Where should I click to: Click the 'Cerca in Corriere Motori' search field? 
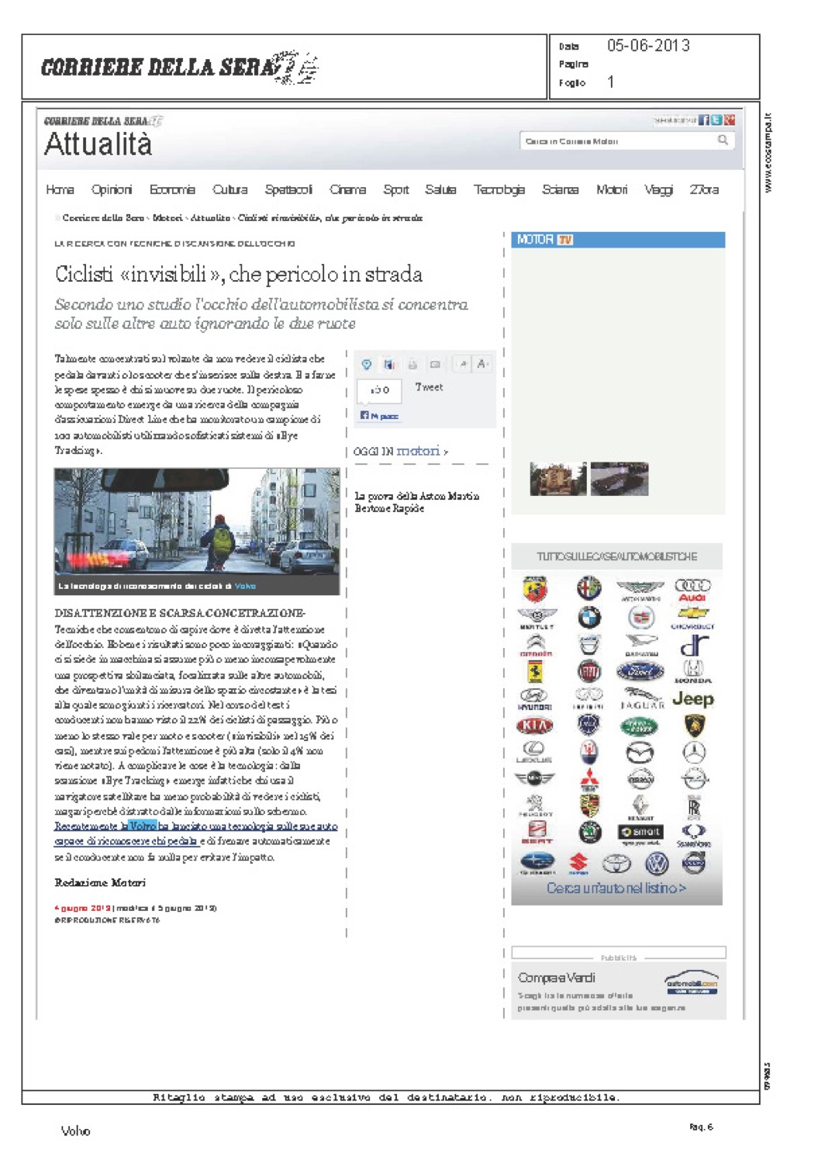click(x=616, y=141)
